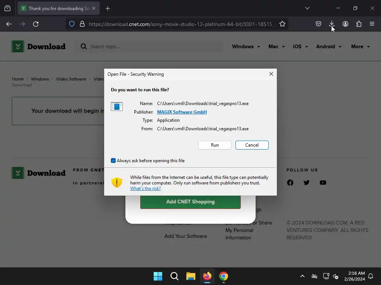Go back to the previous page

[x=9, y=24]
